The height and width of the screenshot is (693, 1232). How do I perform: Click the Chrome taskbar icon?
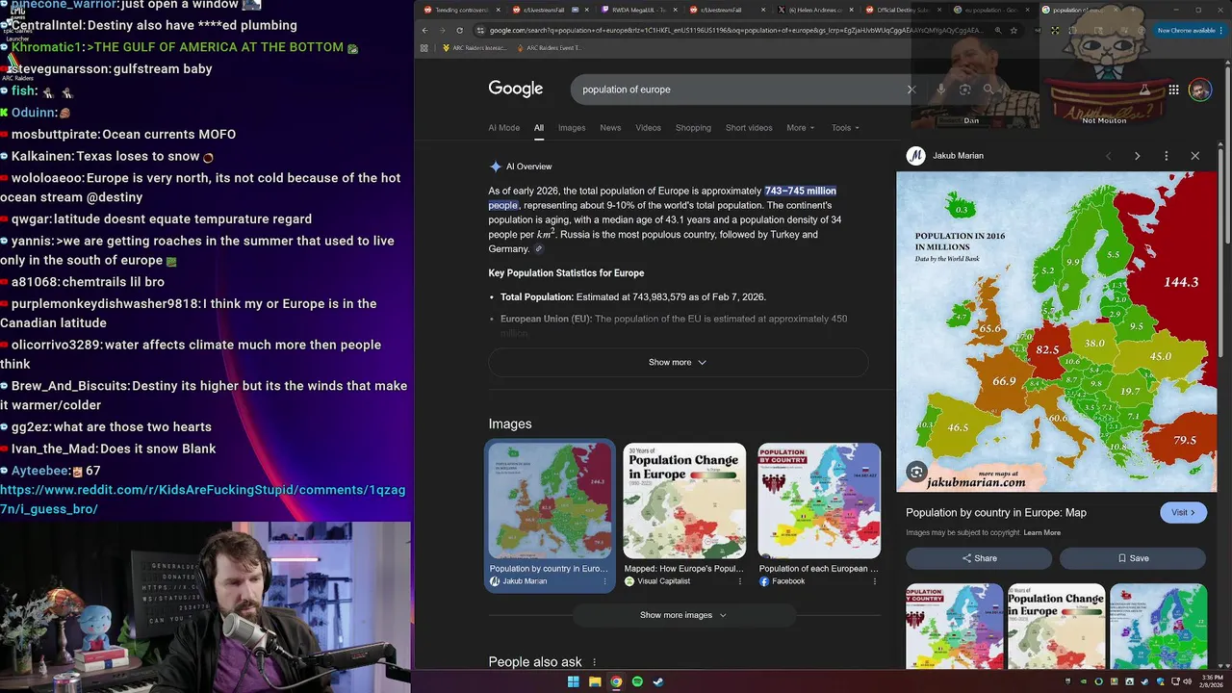(x=616, y=681)
